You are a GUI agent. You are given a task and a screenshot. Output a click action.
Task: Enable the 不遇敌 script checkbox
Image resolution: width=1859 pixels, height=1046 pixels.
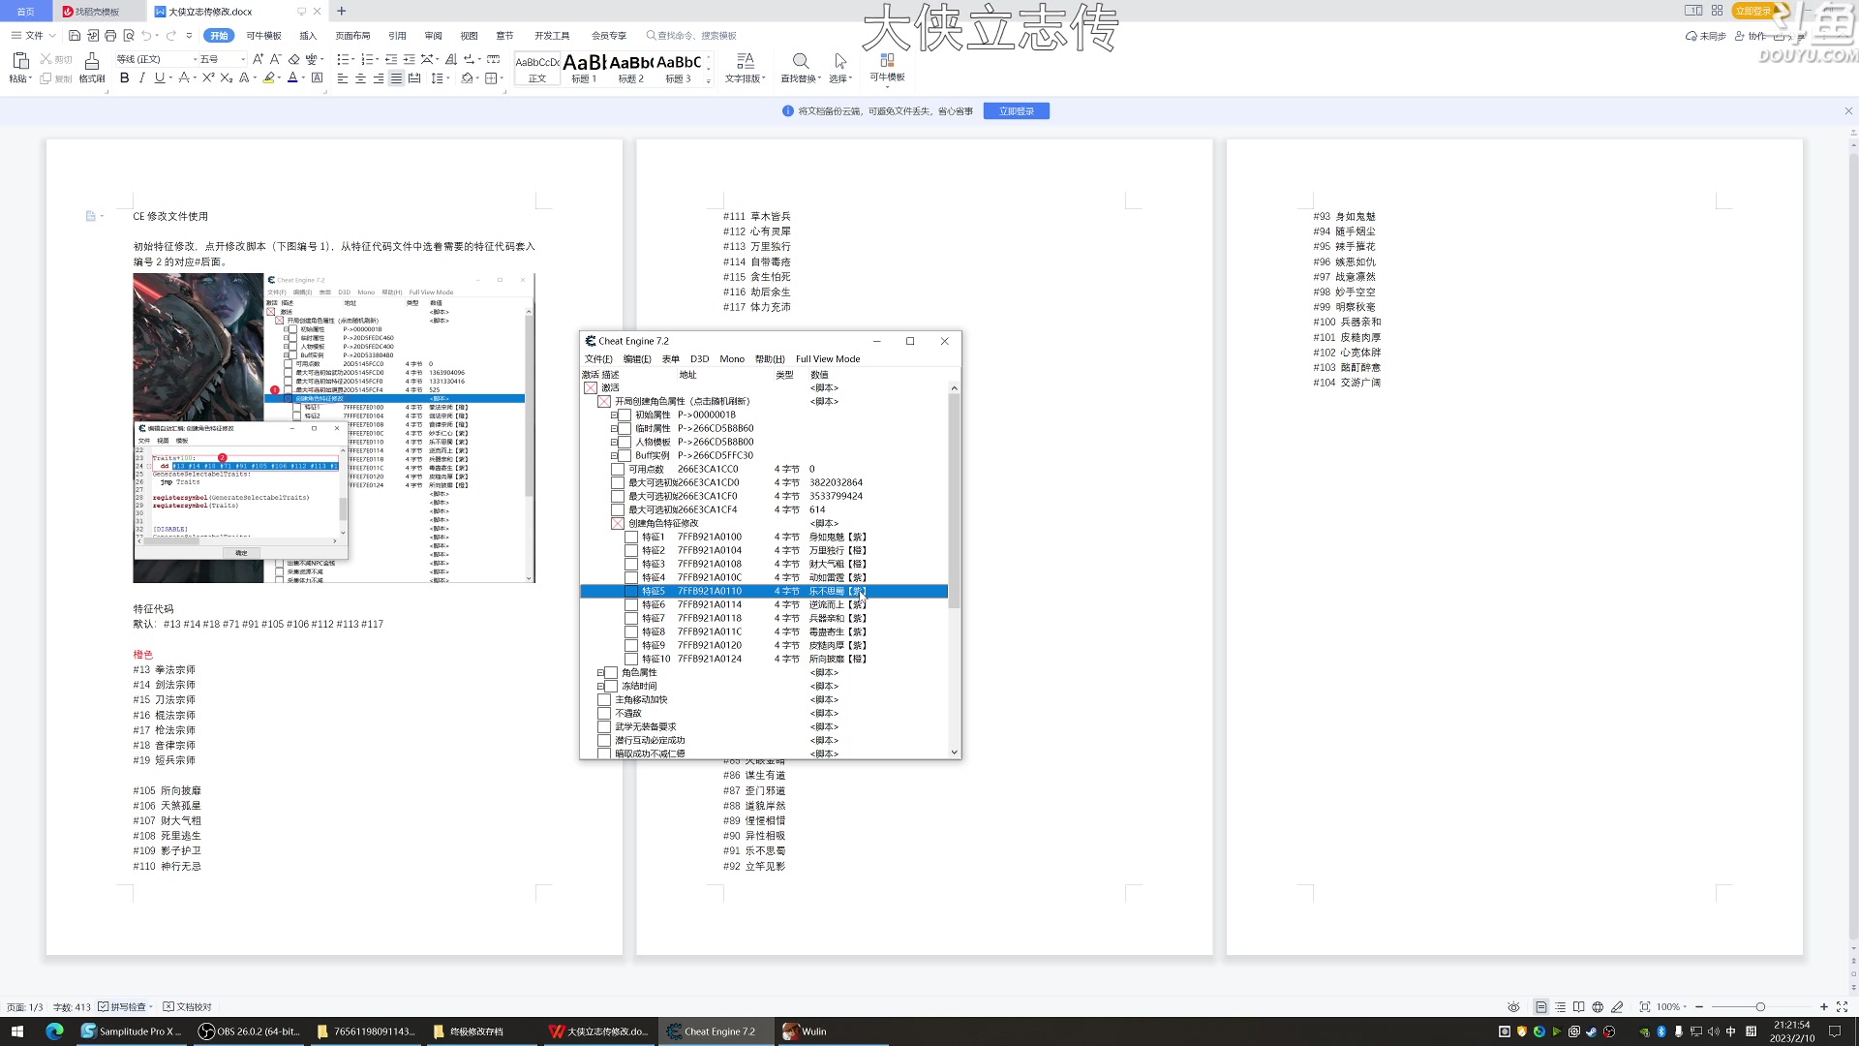point(604,713)
